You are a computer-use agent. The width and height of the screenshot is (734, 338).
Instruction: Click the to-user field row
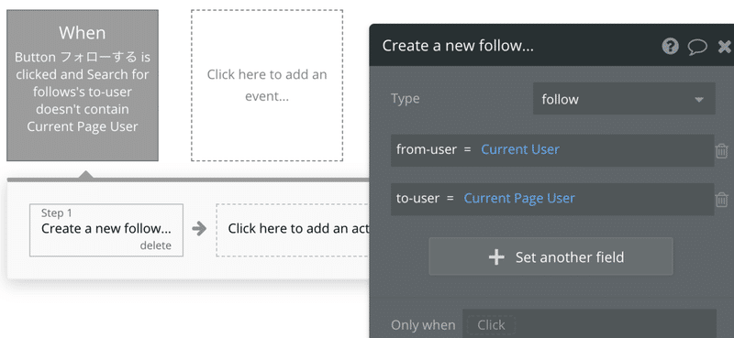click(552, 199)
